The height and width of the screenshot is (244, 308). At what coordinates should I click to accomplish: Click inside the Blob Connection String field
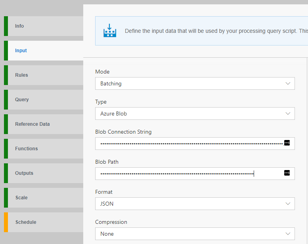[190, 144]
